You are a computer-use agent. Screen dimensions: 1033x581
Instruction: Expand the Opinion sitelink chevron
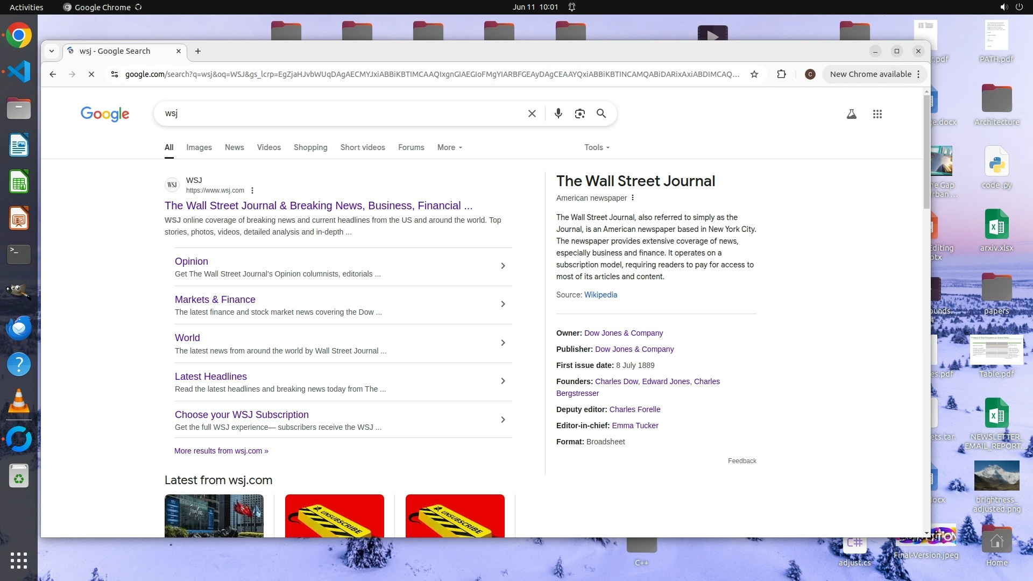[503, 266]
